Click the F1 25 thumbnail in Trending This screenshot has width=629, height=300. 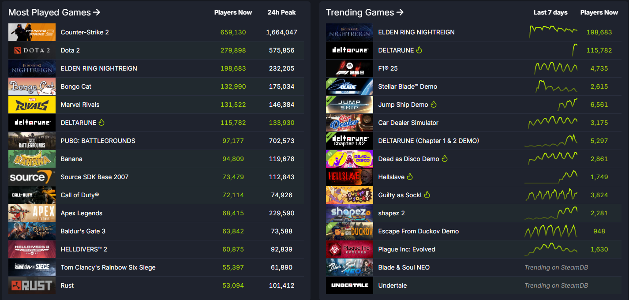(349, 68)
